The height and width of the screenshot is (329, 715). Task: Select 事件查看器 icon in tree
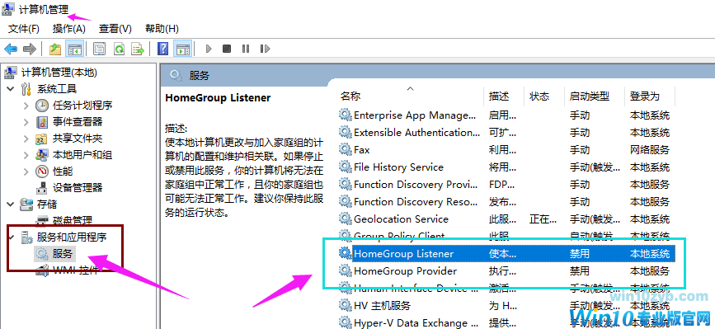(x=42, y=122)
